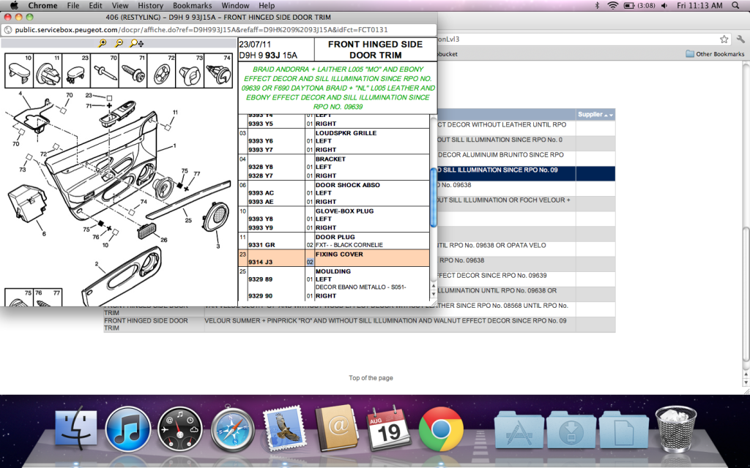Open the Apple menu
This screenshot has width=750, height=468.
(x=14, y=6)
